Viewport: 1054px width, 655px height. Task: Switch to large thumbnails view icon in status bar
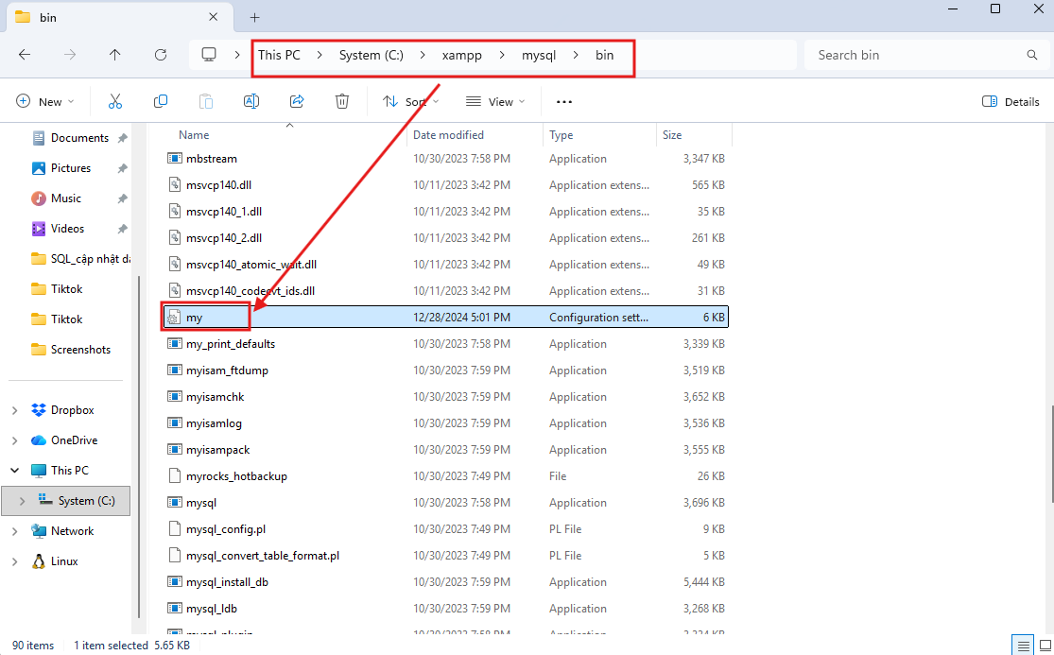click(x=1044, y=646)
